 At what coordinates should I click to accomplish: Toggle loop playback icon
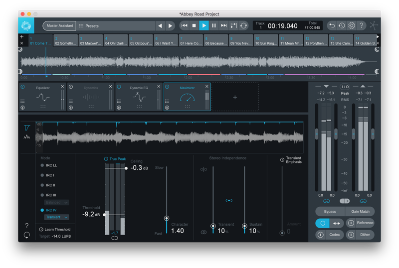point(243,25)
